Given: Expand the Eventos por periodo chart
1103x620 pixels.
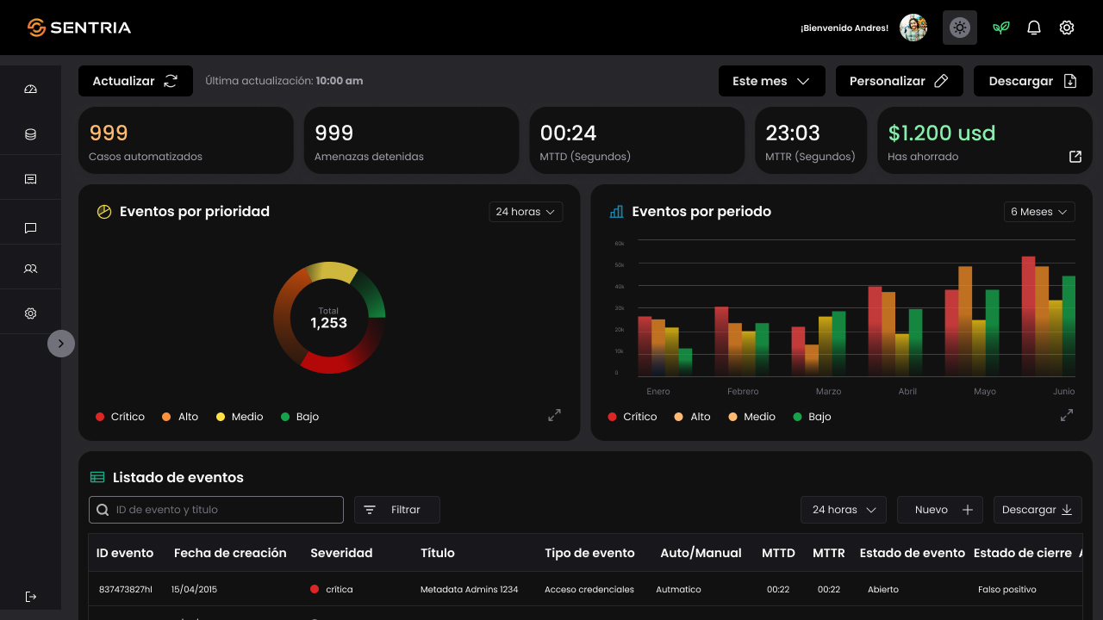Looking at the screenshot, I should (x=1066, y=415).
